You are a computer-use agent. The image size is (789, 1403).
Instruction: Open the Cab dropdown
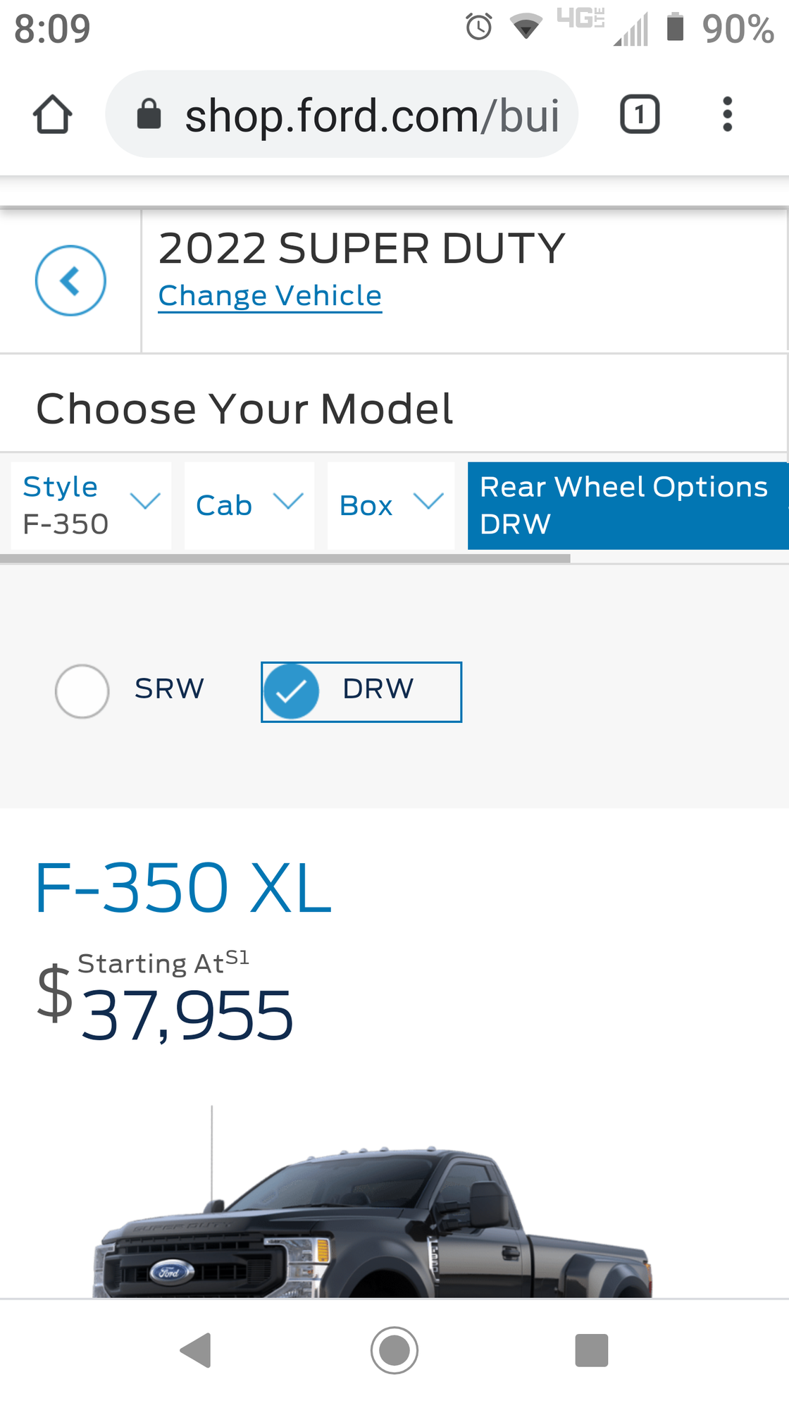click(249, 505)
